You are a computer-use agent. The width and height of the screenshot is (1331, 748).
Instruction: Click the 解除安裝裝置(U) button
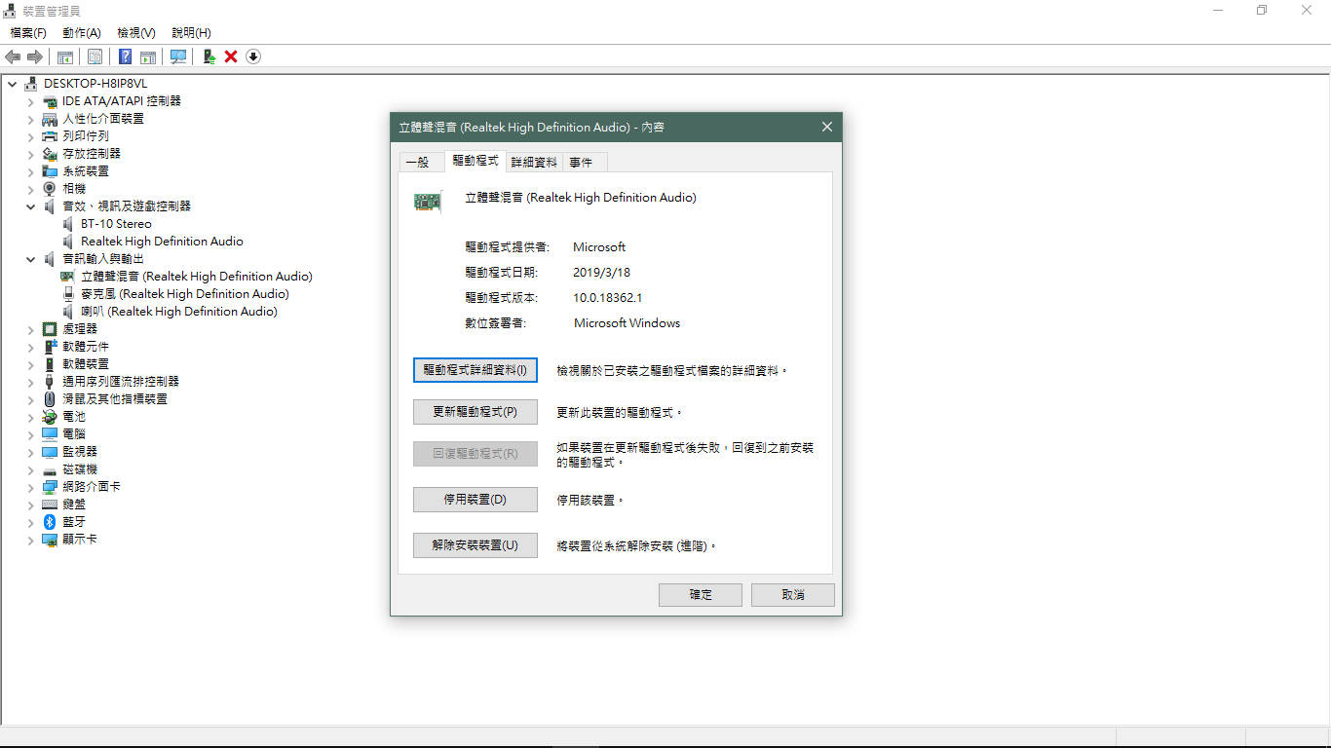pos(475,545)
